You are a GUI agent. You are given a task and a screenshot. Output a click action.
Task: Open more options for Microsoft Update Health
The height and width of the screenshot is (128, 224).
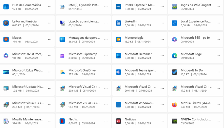[50, 88]
